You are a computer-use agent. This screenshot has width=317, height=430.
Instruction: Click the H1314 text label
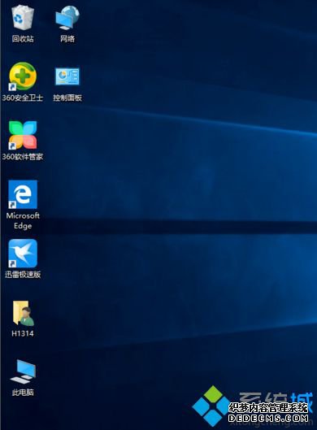tap(23, 333)
